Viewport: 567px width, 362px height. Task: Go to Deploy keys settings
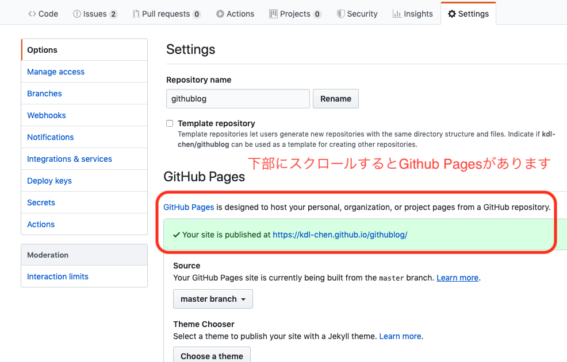click(85, 181)
